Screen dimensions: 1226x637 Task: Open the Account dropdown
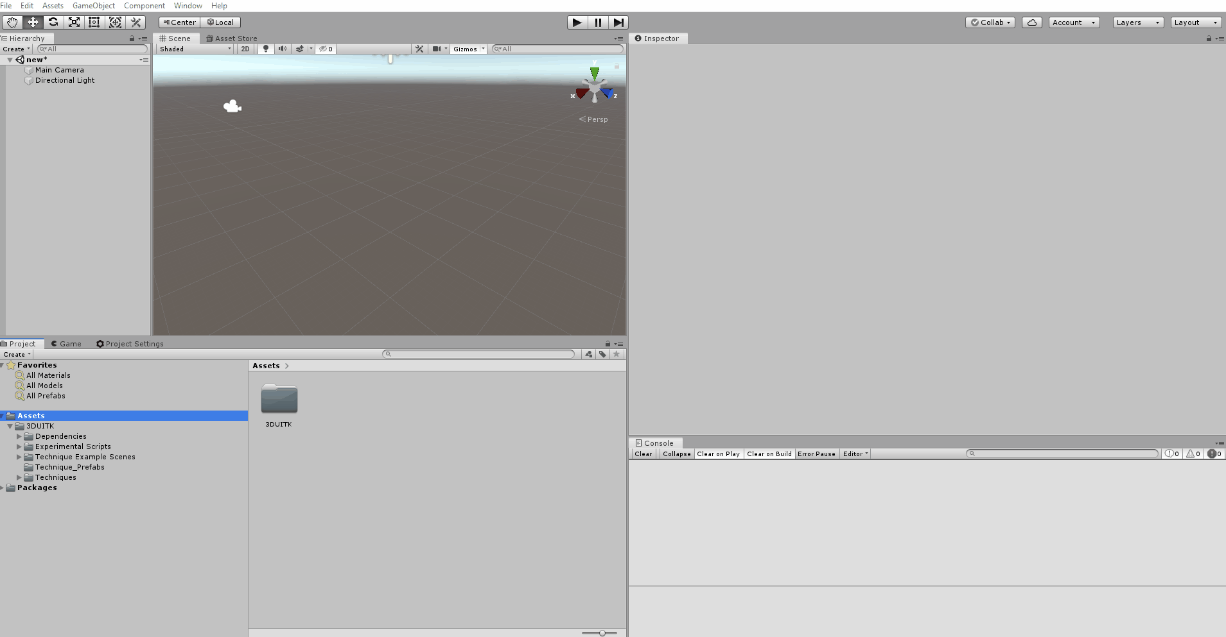(1074, 22)
